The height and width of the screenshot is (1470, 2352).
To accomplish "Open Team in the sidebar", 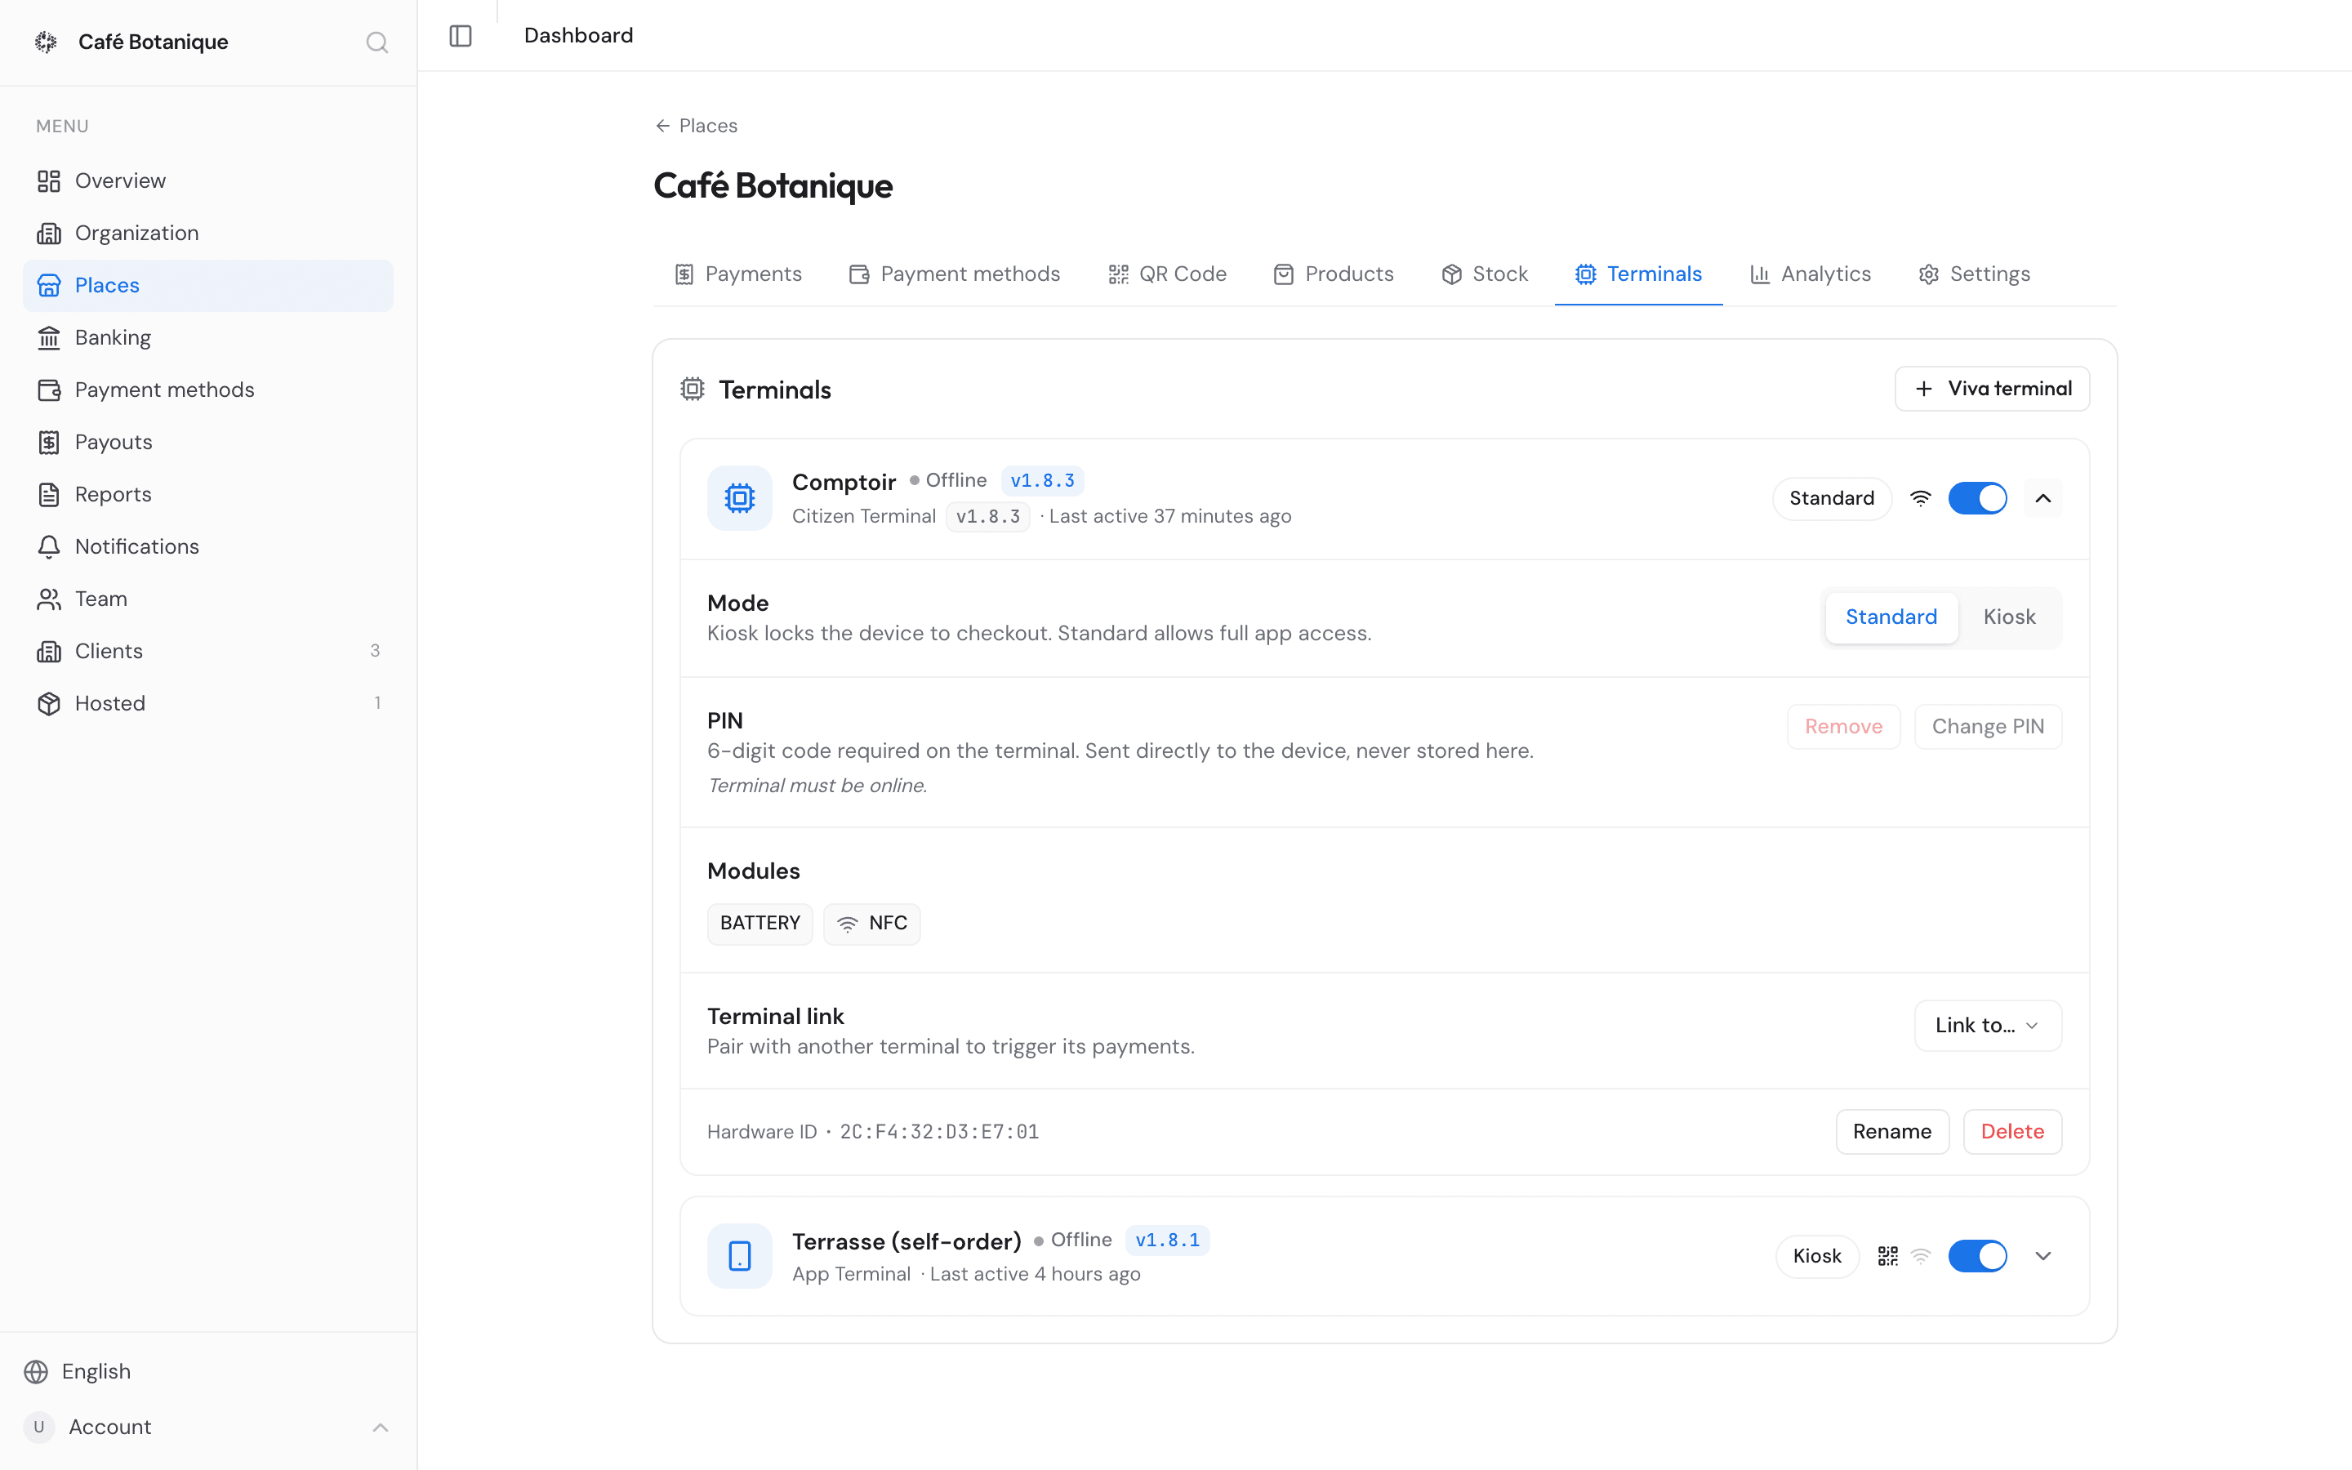I will coord(208,599).
